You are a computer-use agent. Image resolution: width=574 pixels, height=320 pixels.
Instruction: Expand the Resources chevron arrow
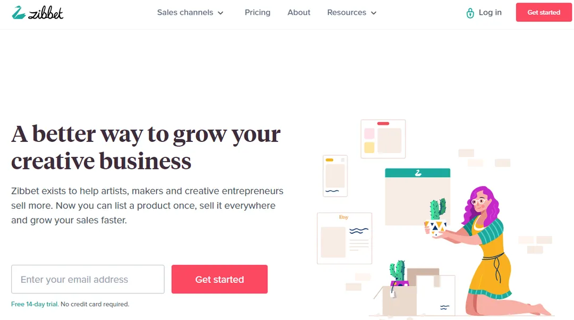click(374, 13)
